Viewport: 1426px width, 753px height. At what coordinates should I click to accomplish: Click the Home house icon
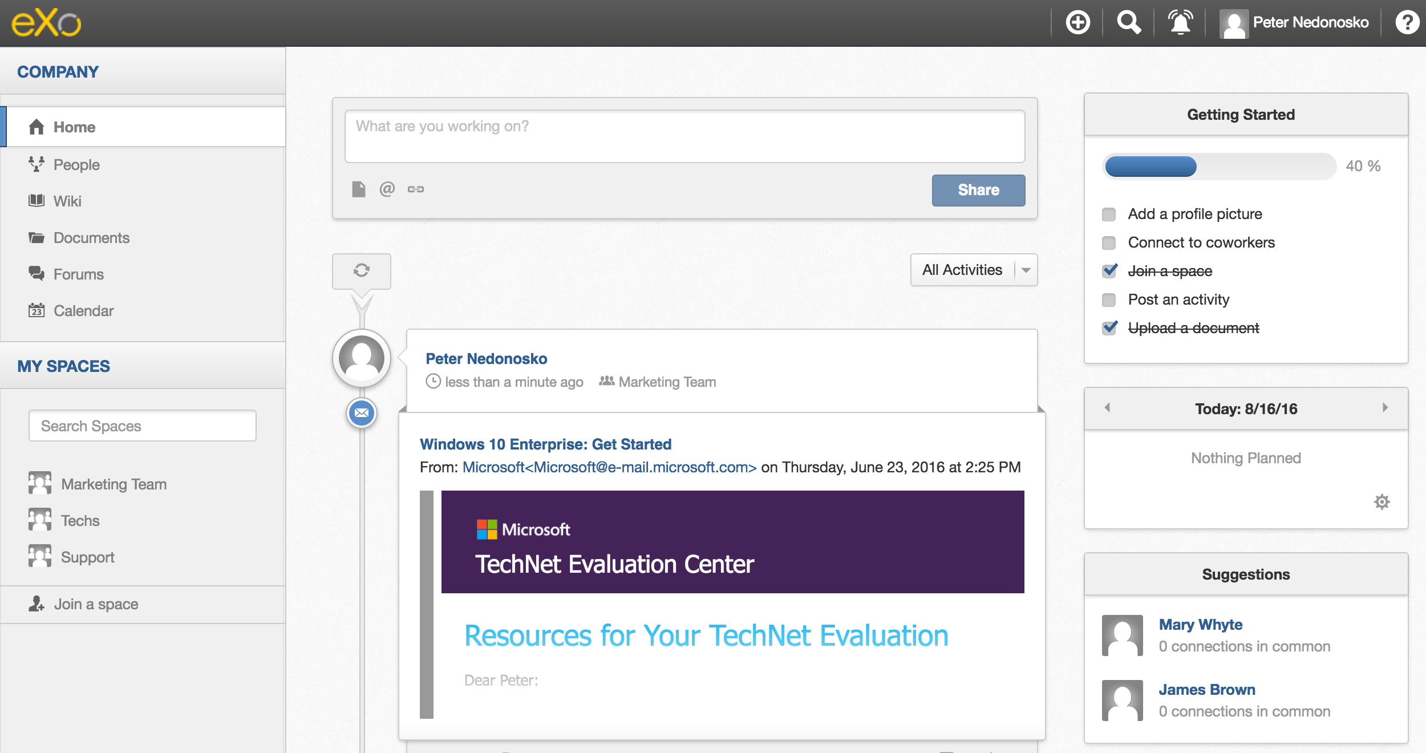click(37, 127)
